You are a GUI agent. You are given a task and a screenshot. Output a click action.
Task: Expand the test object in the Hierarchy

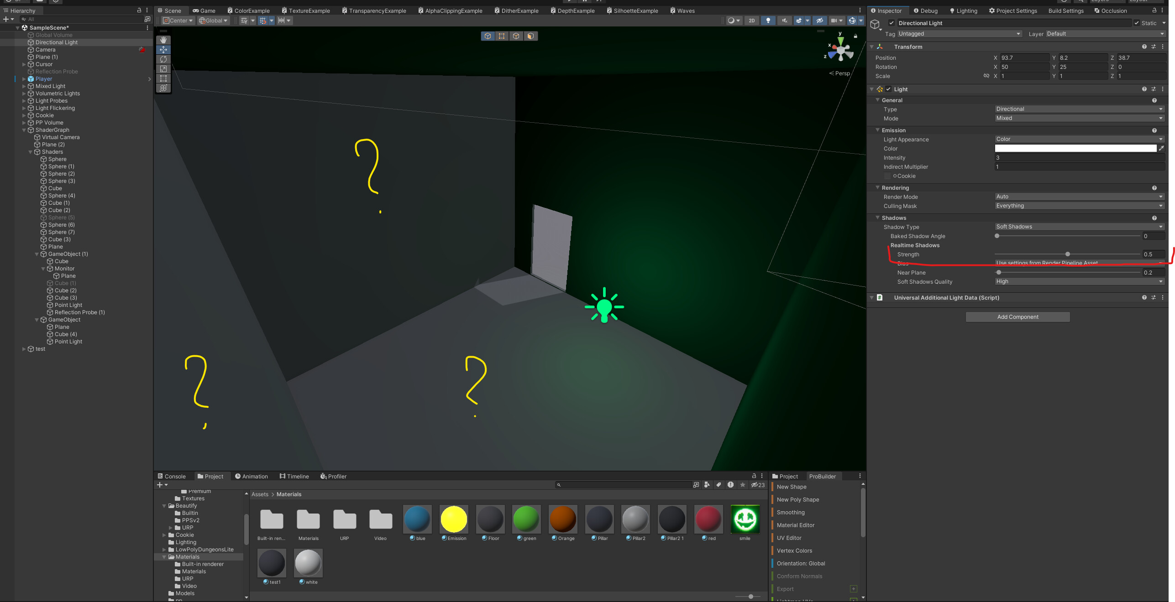[x=24, y=349]
